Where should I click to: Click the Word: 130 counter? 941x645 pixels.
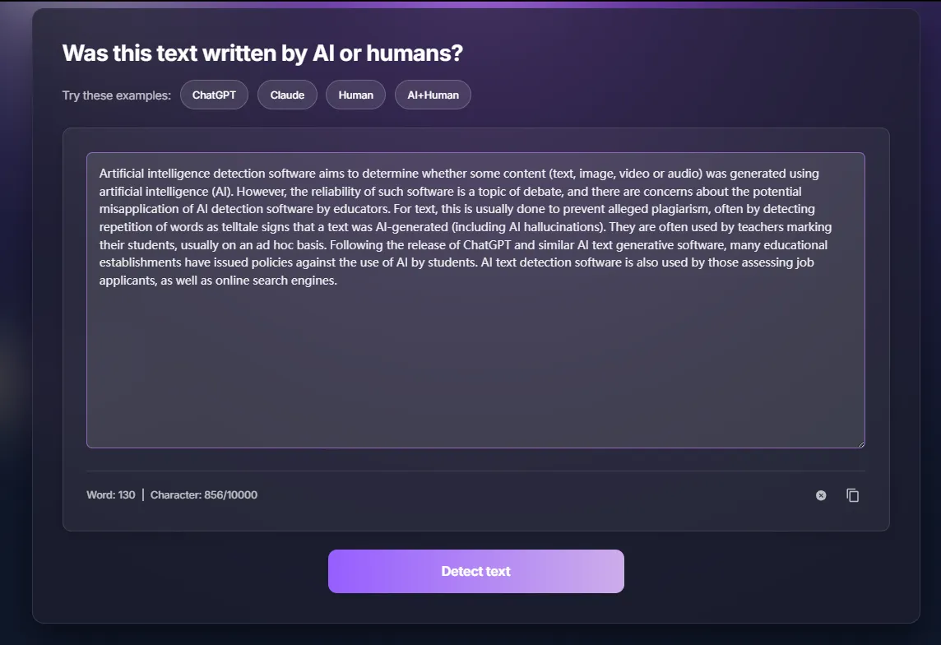click(111, 495)
